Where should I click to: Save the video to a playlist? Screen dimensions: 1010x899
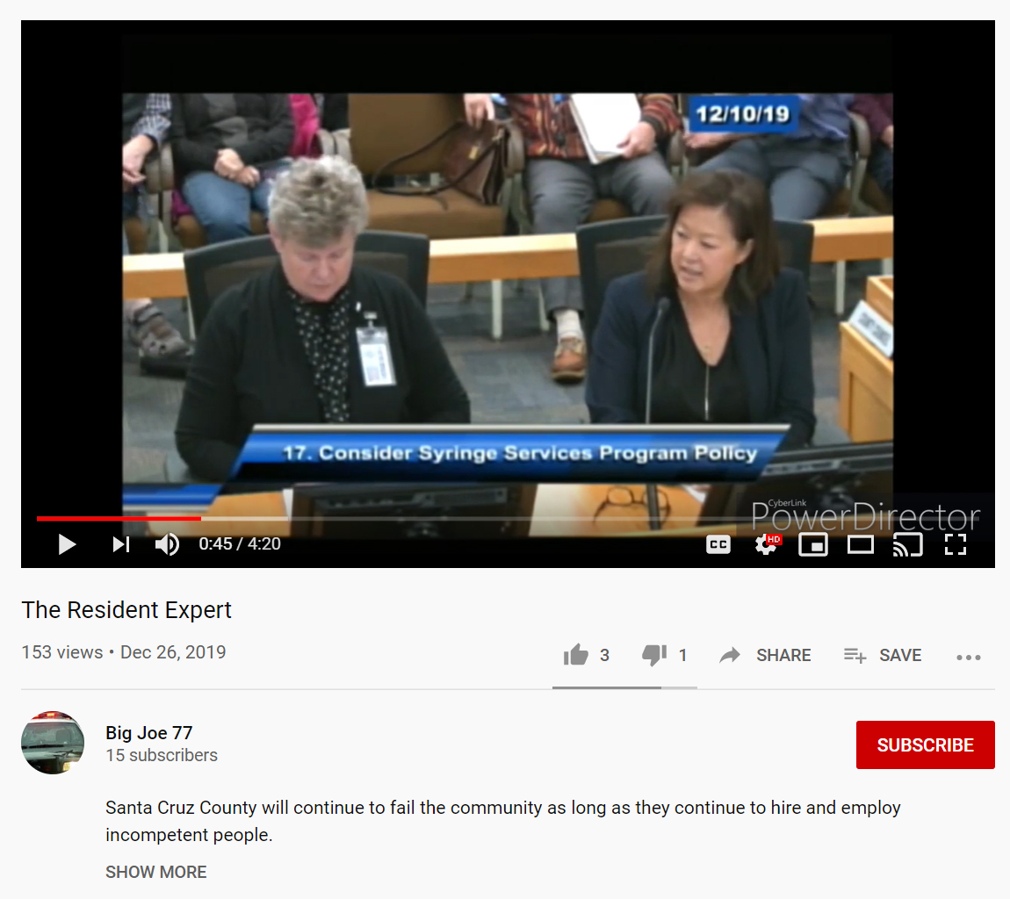click(883, 655)
